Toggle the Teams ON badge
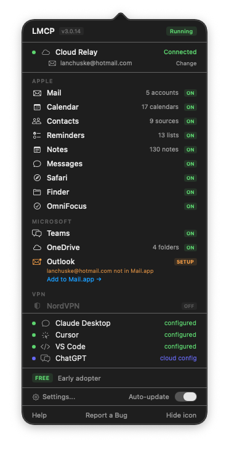 (x=190, y=233)
